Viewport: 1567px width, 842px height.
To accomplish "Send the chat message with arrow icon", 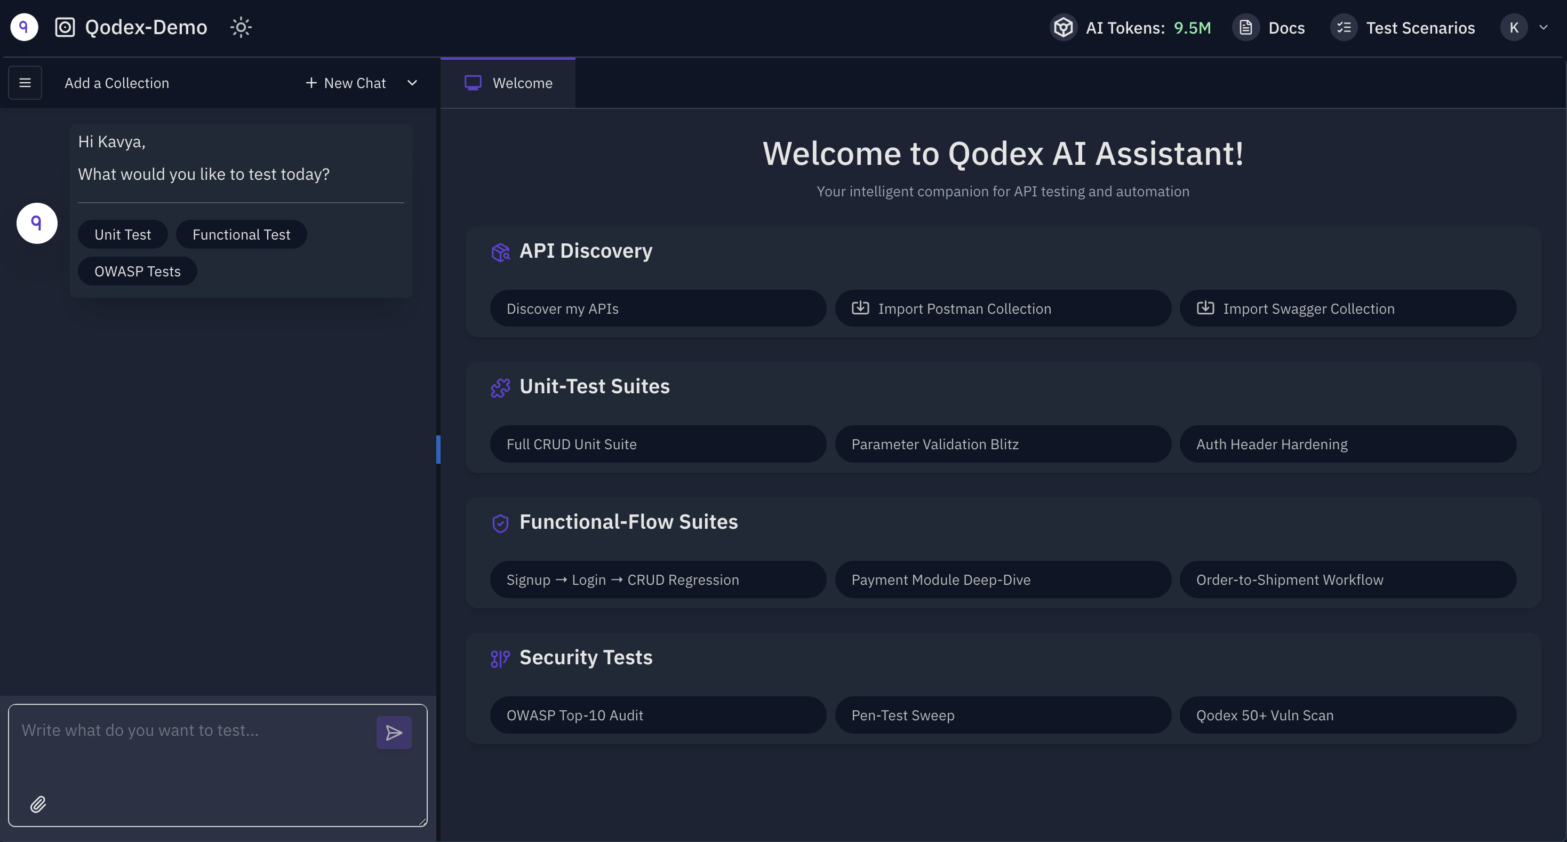I will tap(394, 733).
